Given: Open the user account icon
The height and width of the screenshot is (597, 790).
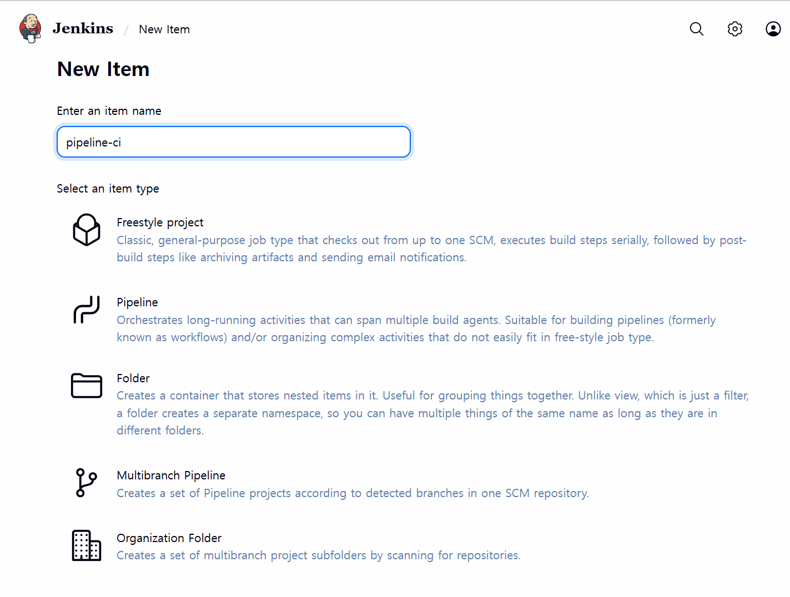Looking at the screenshot, I should click(773, 29).
